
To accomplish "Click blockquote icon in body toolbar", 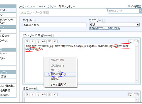I will [x=55, y=41].
